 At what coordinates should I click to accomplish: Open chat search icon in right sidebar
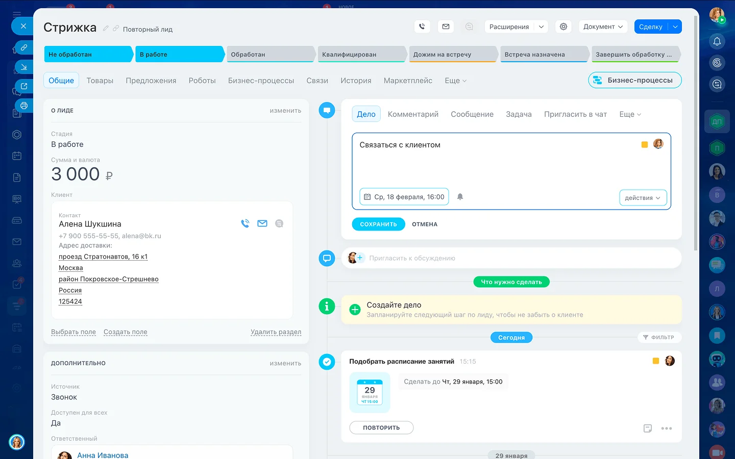coord(717,84)
